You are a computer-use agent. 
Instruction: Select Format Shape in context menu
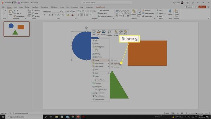pos(100,96)
